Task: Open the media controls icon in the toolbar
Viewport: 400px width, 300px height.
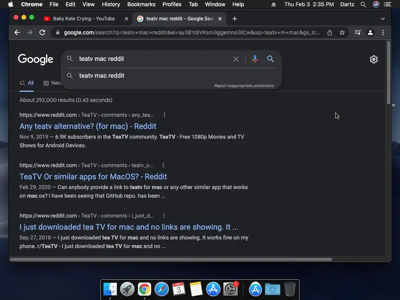Action: click(357, 32)
